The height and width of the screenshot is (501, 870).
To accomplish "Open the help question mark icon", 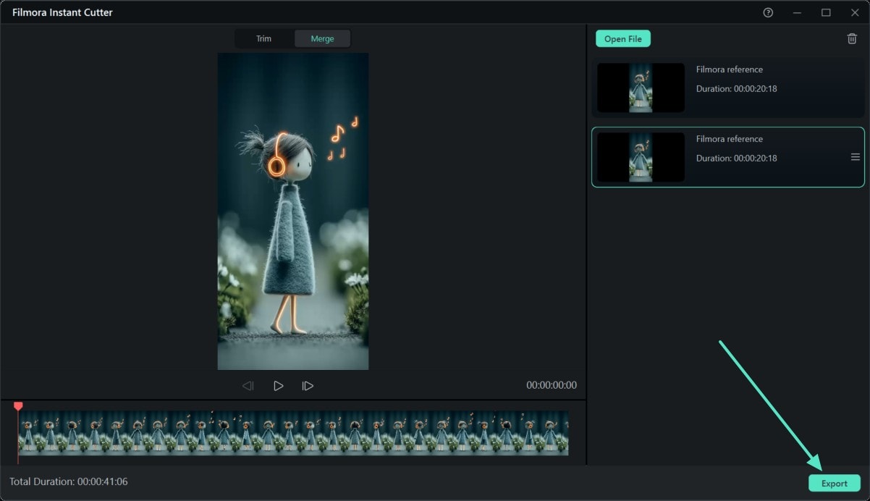I will point(768,13).
